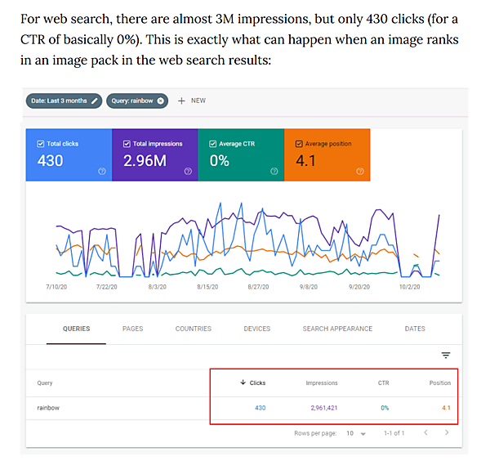Toggle the Average position checkbox

point(299,144)
